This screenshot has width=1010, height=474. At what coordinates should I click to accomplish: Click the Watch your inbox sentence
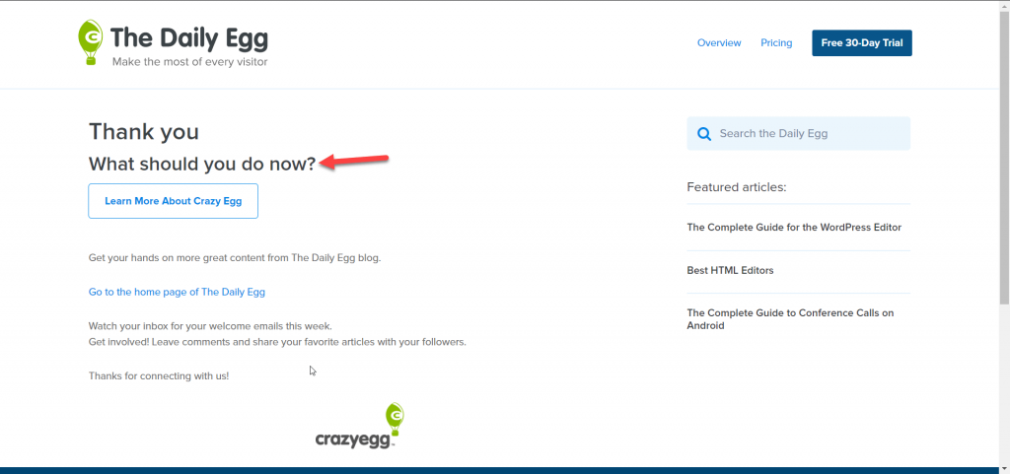click(210, 326)
